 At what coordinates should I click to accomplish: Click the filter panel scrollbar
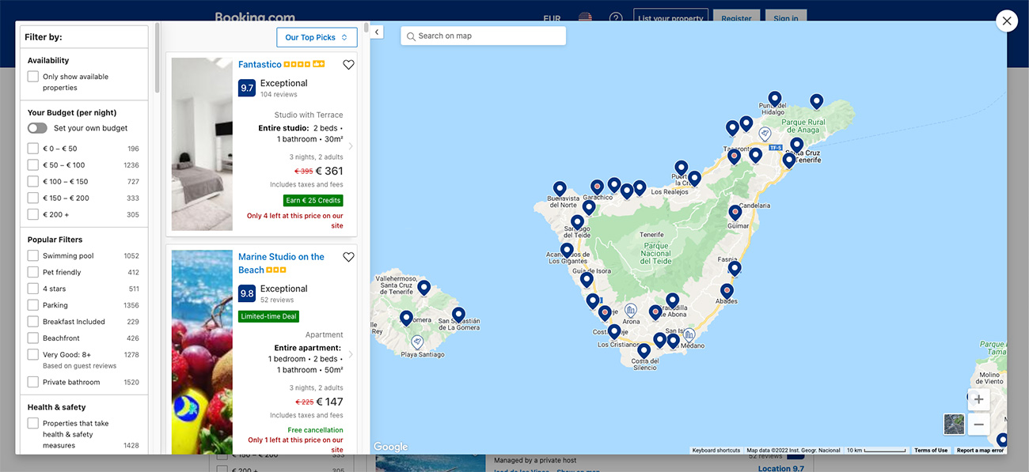click(x=158, y=59)
